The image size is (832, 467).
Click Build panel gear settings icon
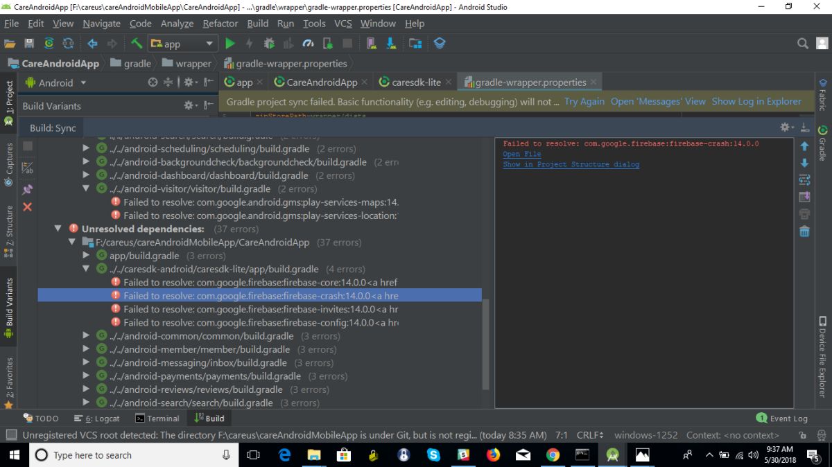point(786,127)
